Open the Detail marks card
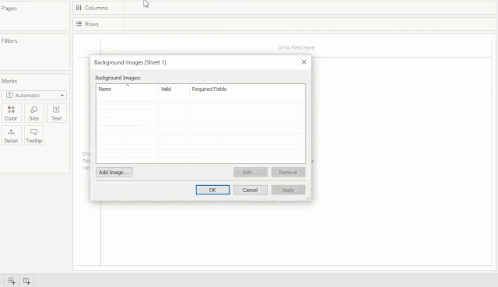Screen dimensions: 498x287 pyautogui.click(x=11, y=135)
